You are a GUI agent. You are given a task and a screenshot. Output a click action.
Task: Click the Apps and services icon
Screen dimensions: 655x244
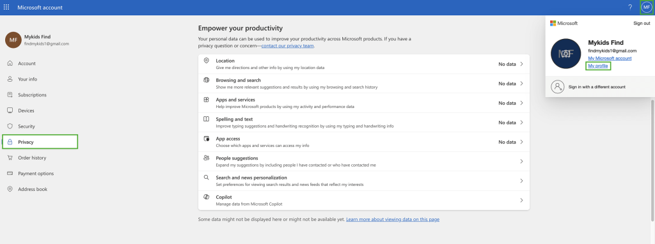pos(206,100)
